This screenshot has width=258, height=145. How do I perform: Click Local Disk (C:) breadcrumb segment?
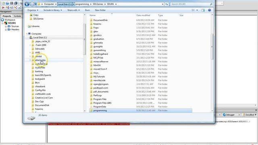[x=65, y=4]
